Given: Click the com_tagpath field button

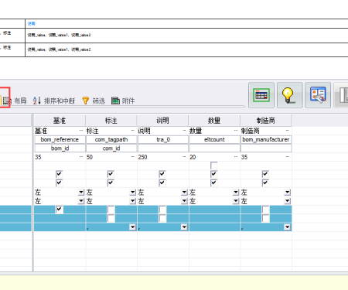Looking at the screenshot, I should tap(111, 139).
